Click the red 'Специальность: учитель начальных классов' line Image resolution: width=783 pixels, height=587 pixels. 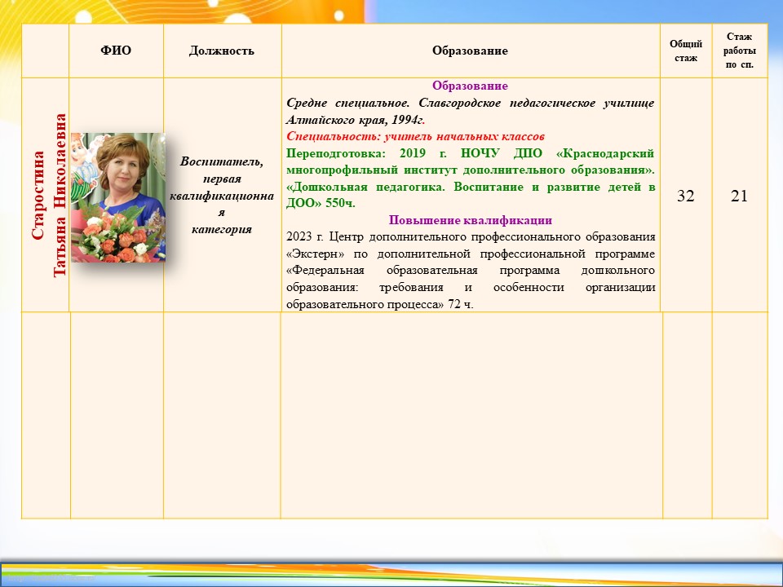(x=415, y=136)
